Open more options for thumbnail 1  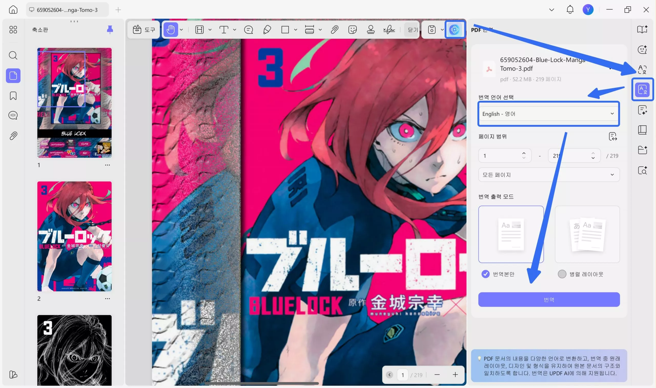click(x=107, y=165)
